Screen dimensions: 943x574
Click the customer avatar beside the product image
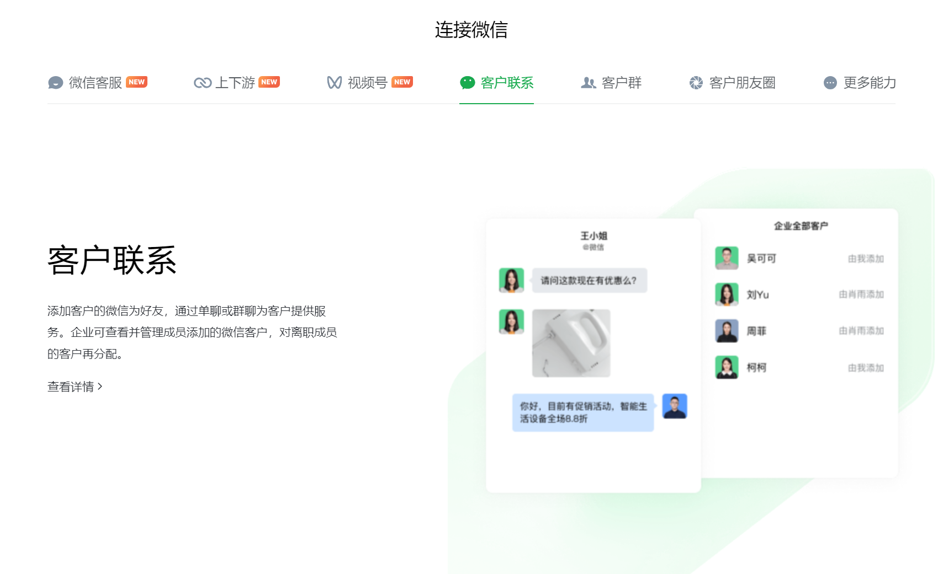(511, 321)
